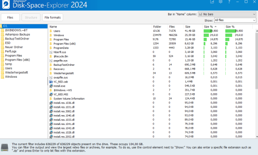The width and height of the screenshot is (258, 155).
Task: Click the hard drive icon in status panel
Action: pyautogui.click(x=5, y=147)
